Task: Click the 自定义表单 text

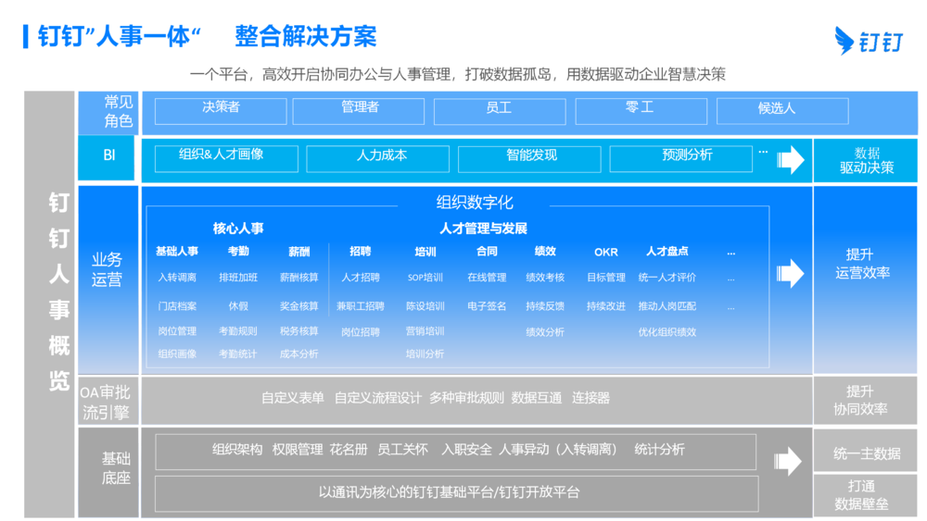Action: (293, 398)
